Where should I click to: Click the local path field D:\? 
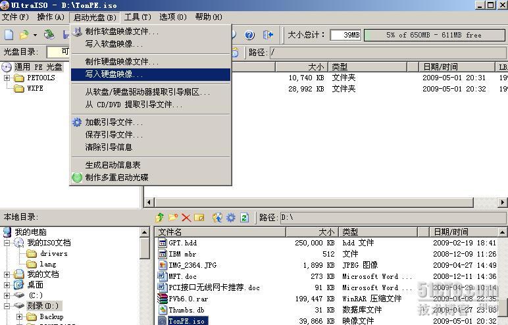coord(393,217)
